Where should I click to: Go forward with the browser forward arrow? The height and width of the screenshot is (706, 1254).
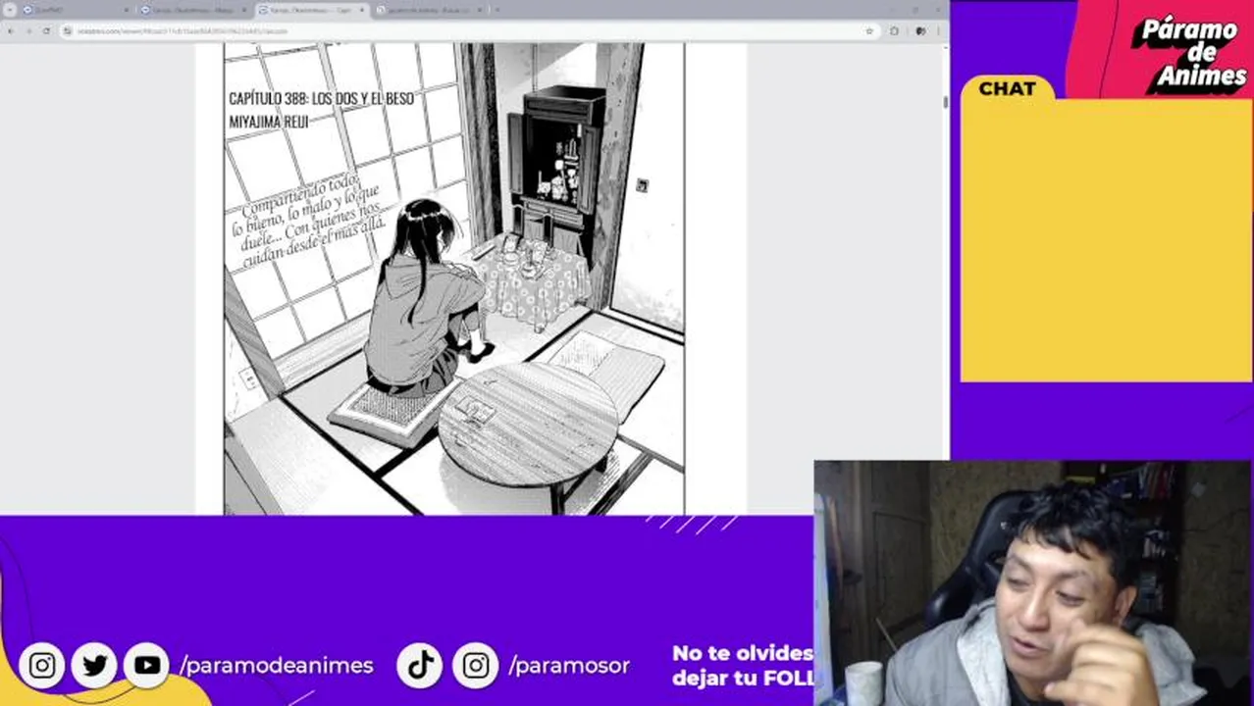coord(28,30)
